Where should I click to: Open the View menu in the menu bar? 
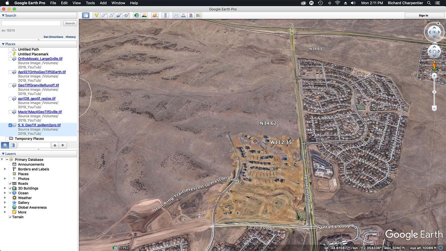coord(76,3)
